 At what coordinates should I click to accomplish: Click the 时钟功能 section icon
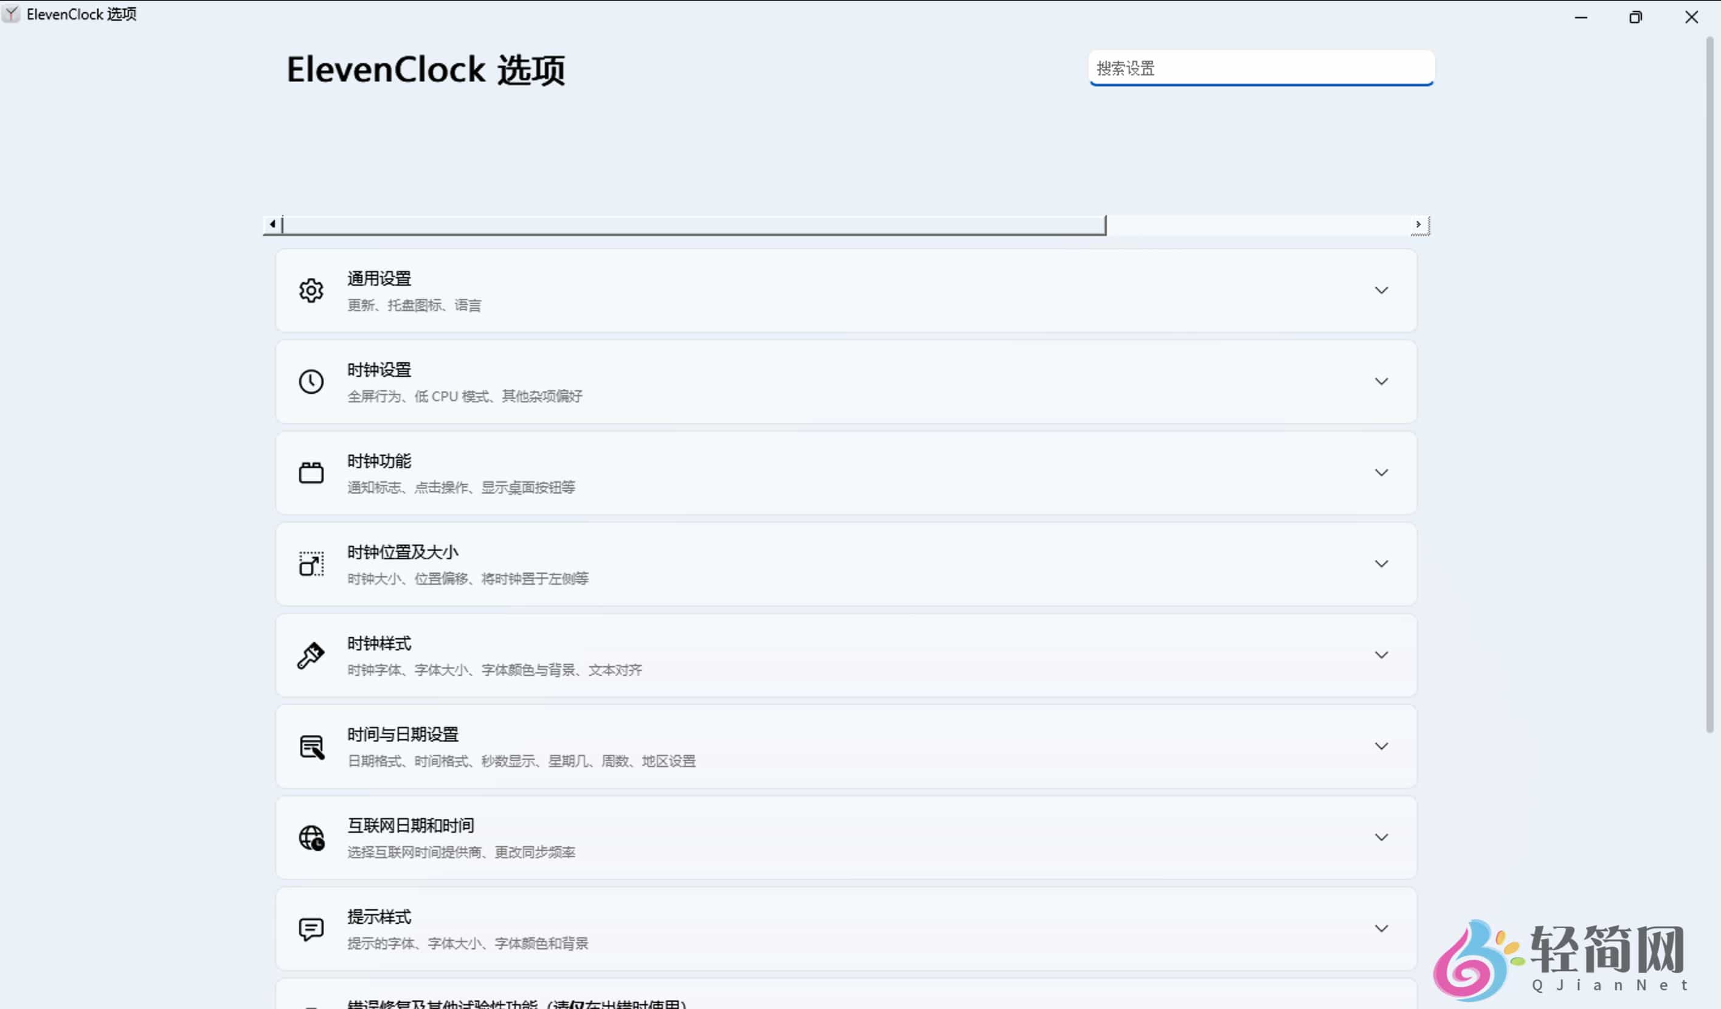[x=311, y=472]
